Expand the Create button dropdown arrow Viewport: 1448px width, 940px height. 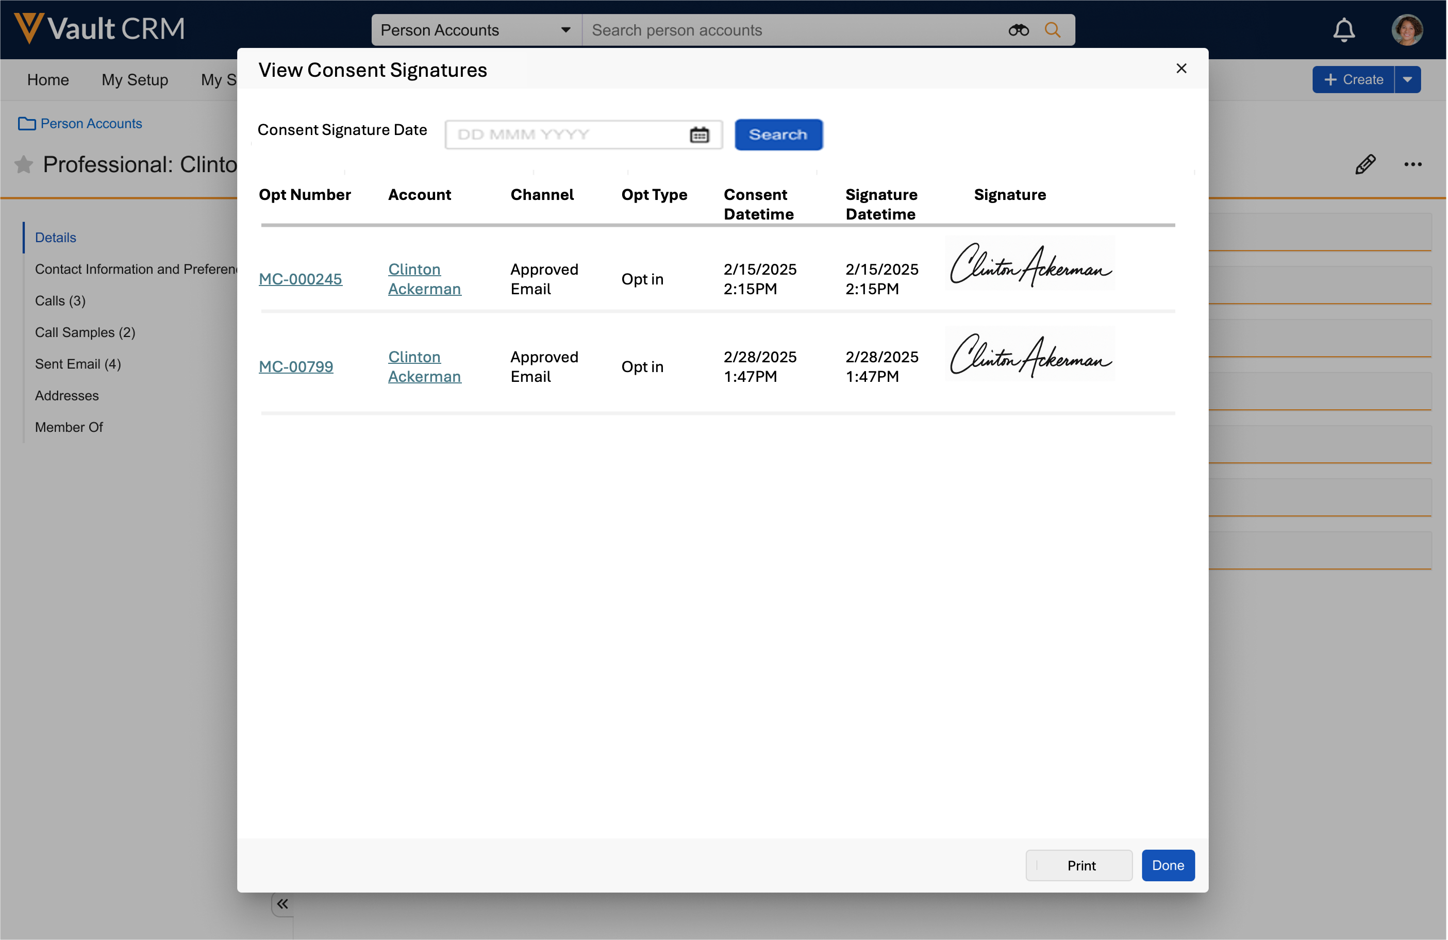coord(1407,80)
